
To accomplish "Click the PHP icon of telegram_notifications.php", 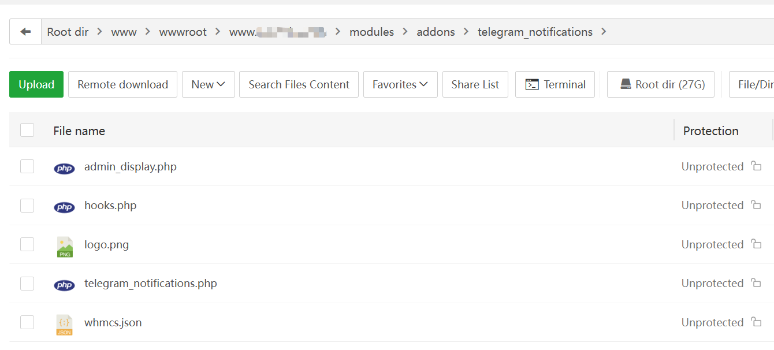I will 64,285.
